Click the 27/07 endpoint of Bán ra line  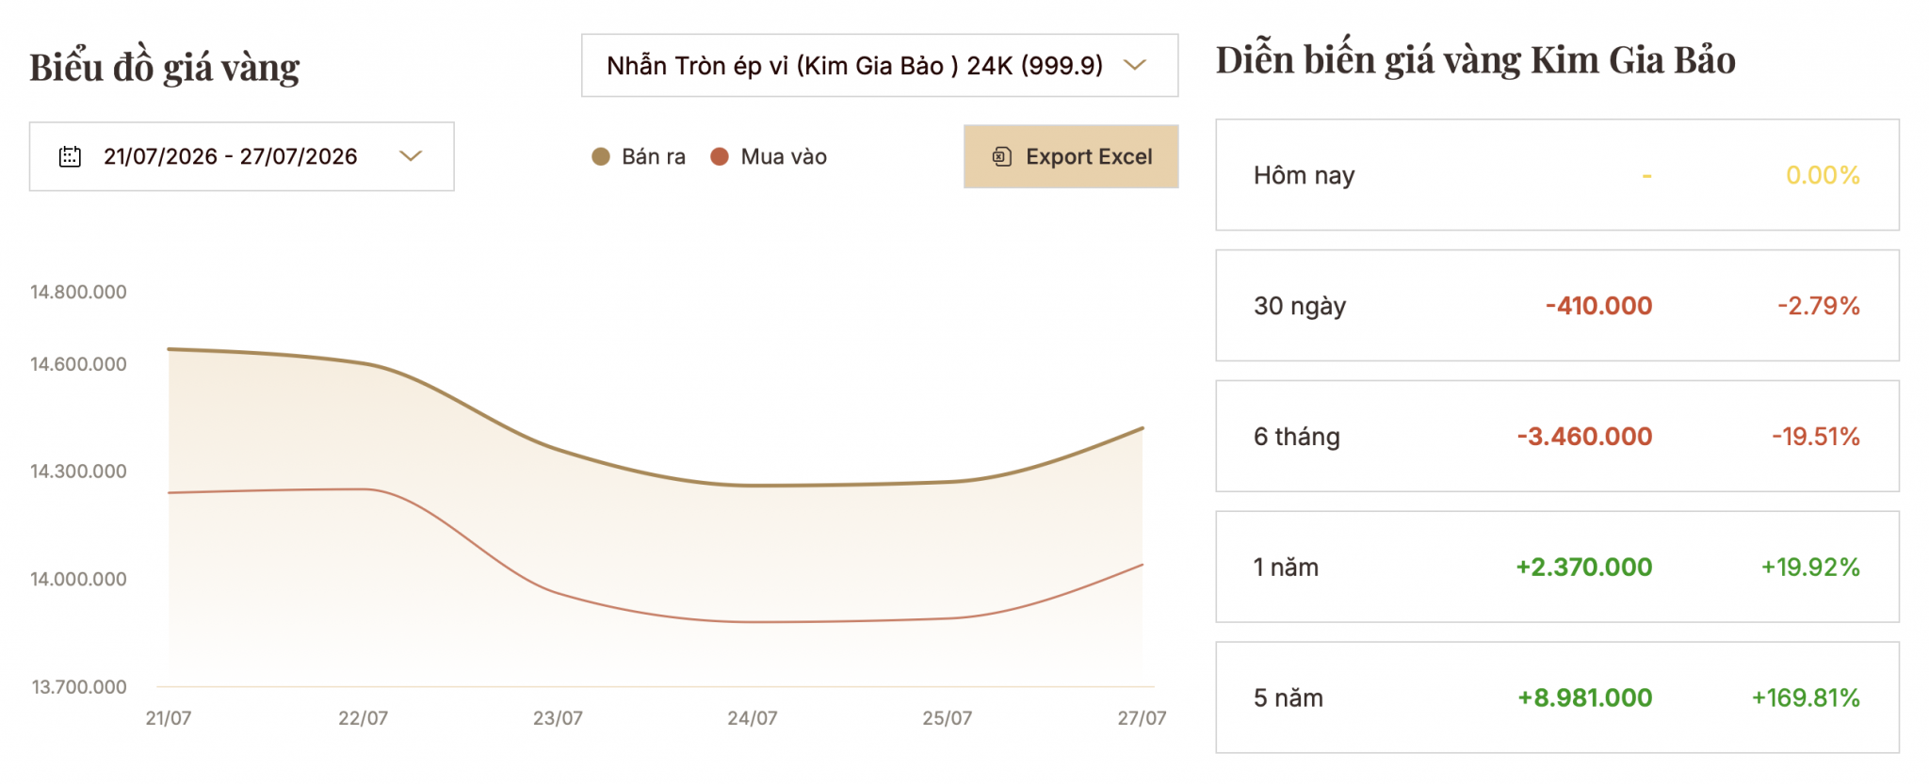[x=1143, y=428]
